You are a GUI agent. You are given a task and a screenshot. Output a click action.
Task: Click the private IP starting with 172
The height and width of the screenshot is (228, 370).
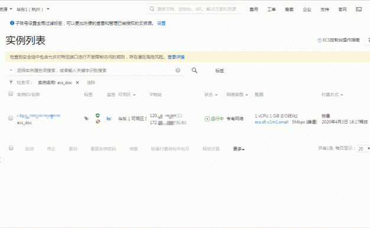coord(168,123)
